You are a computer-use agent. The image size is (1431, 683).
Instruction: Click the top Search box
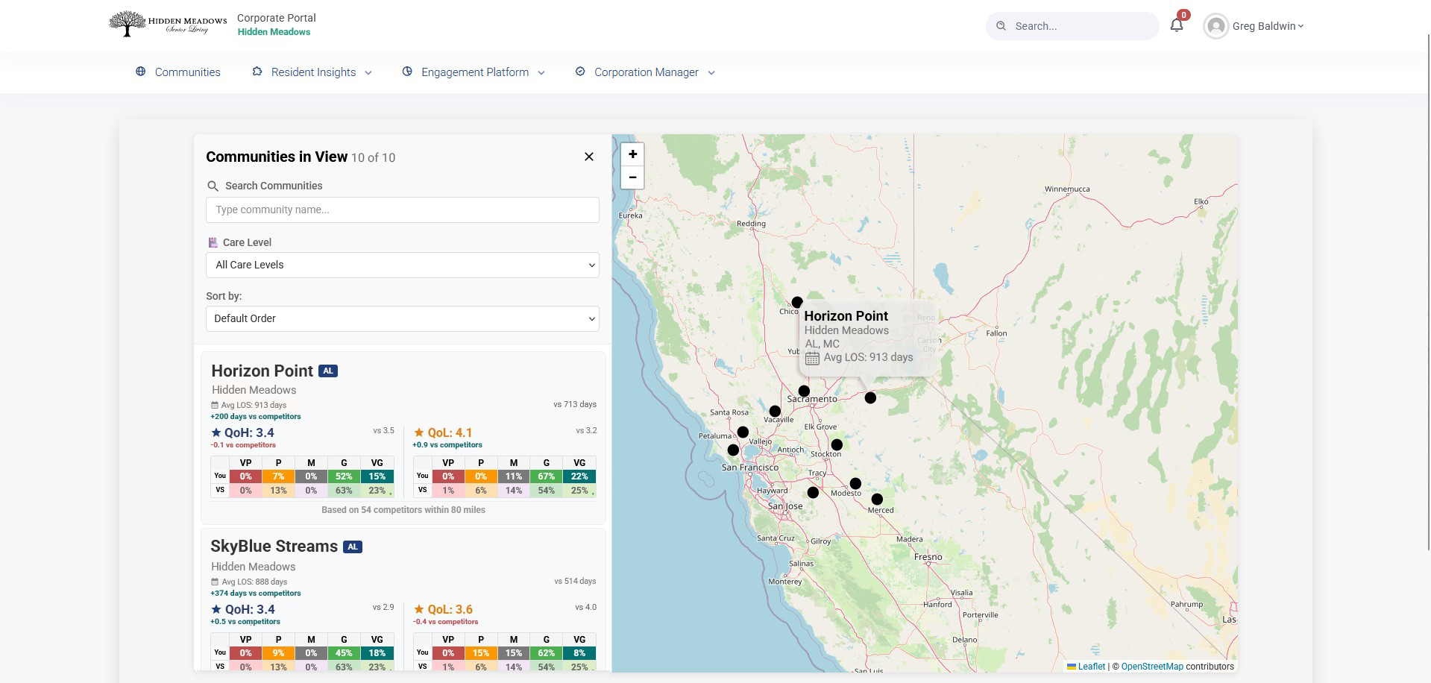(1072, 26)
